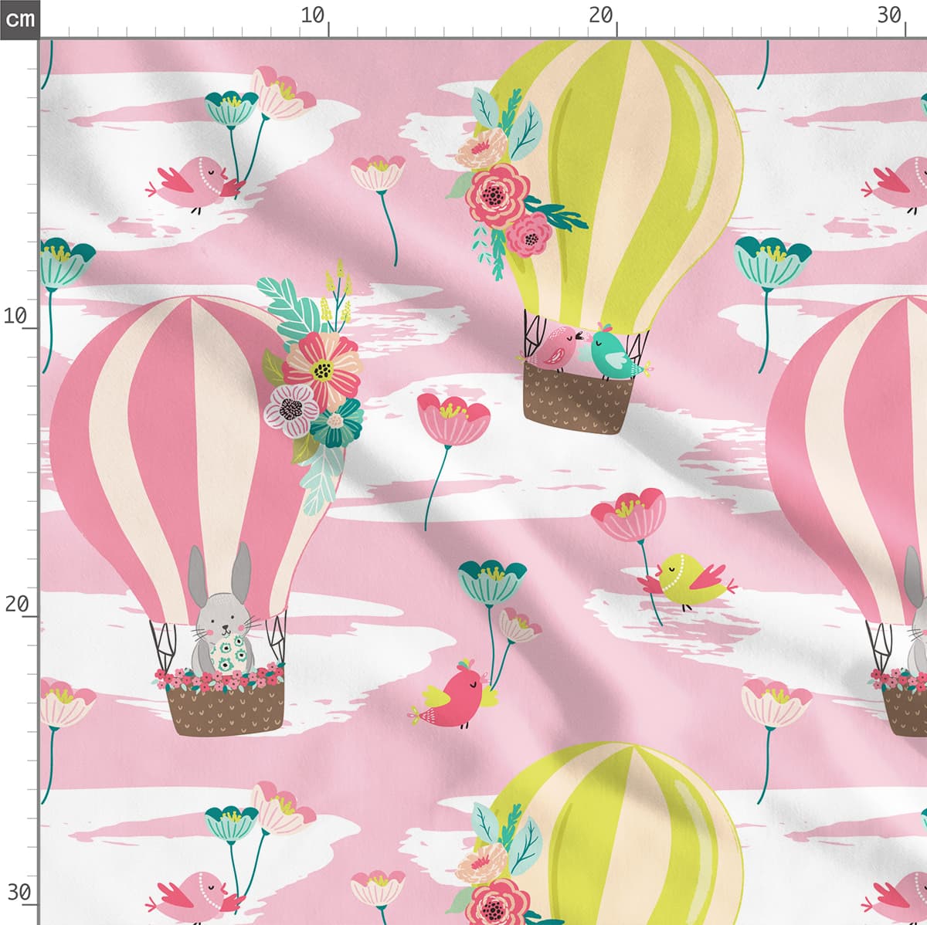Image resolution: width=927 pixels, height=925 pixels.
Task: Select the "30" mark on the horizontal ruler
Action: coord(890,15)
